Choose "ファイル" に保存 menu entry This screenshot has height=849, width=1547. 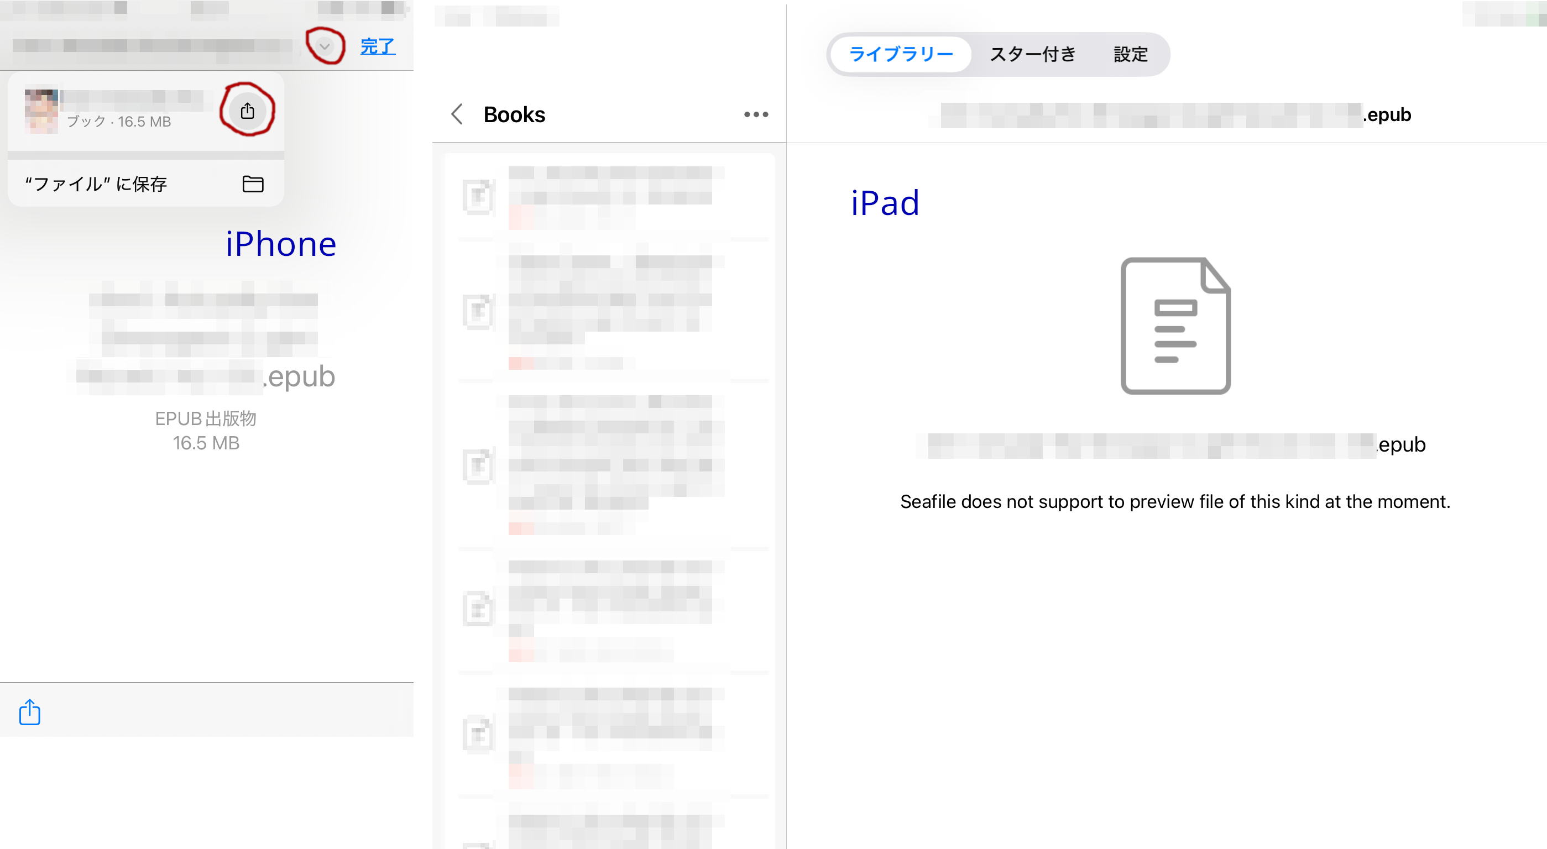point(145,184)
